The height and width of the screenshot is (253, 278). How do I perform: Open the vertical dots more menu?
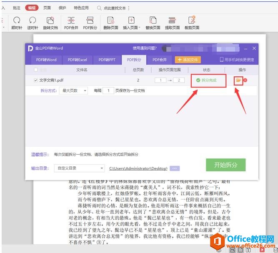(x=128, y=8)
